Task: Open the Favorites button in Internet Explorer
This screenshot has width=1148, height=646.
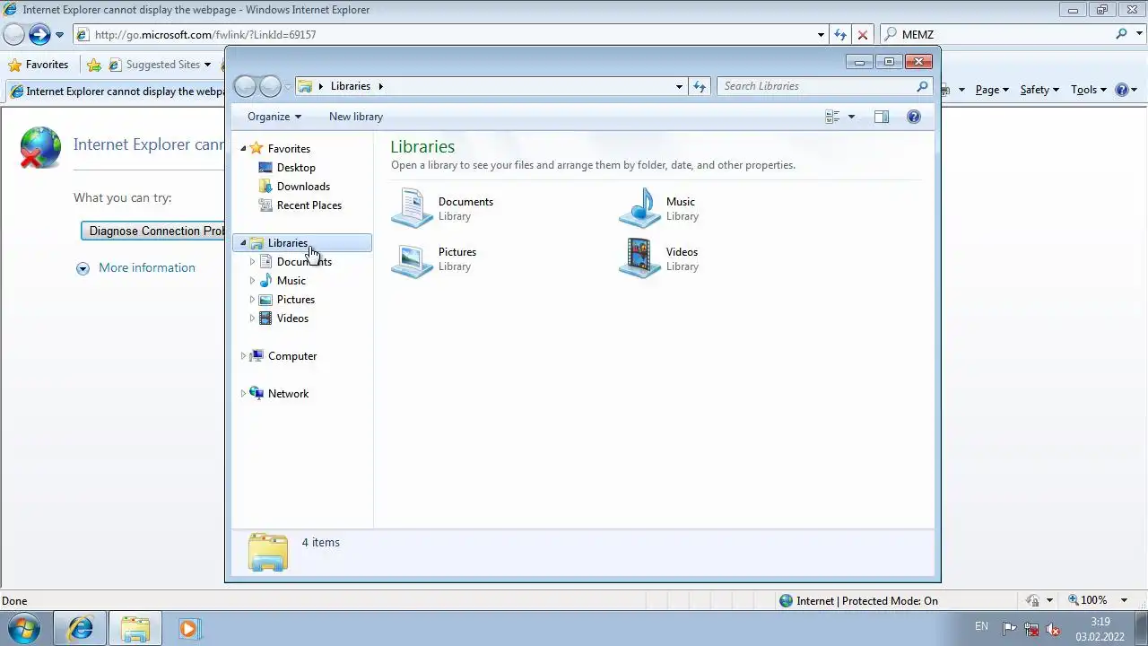Action: coord(39,65)
